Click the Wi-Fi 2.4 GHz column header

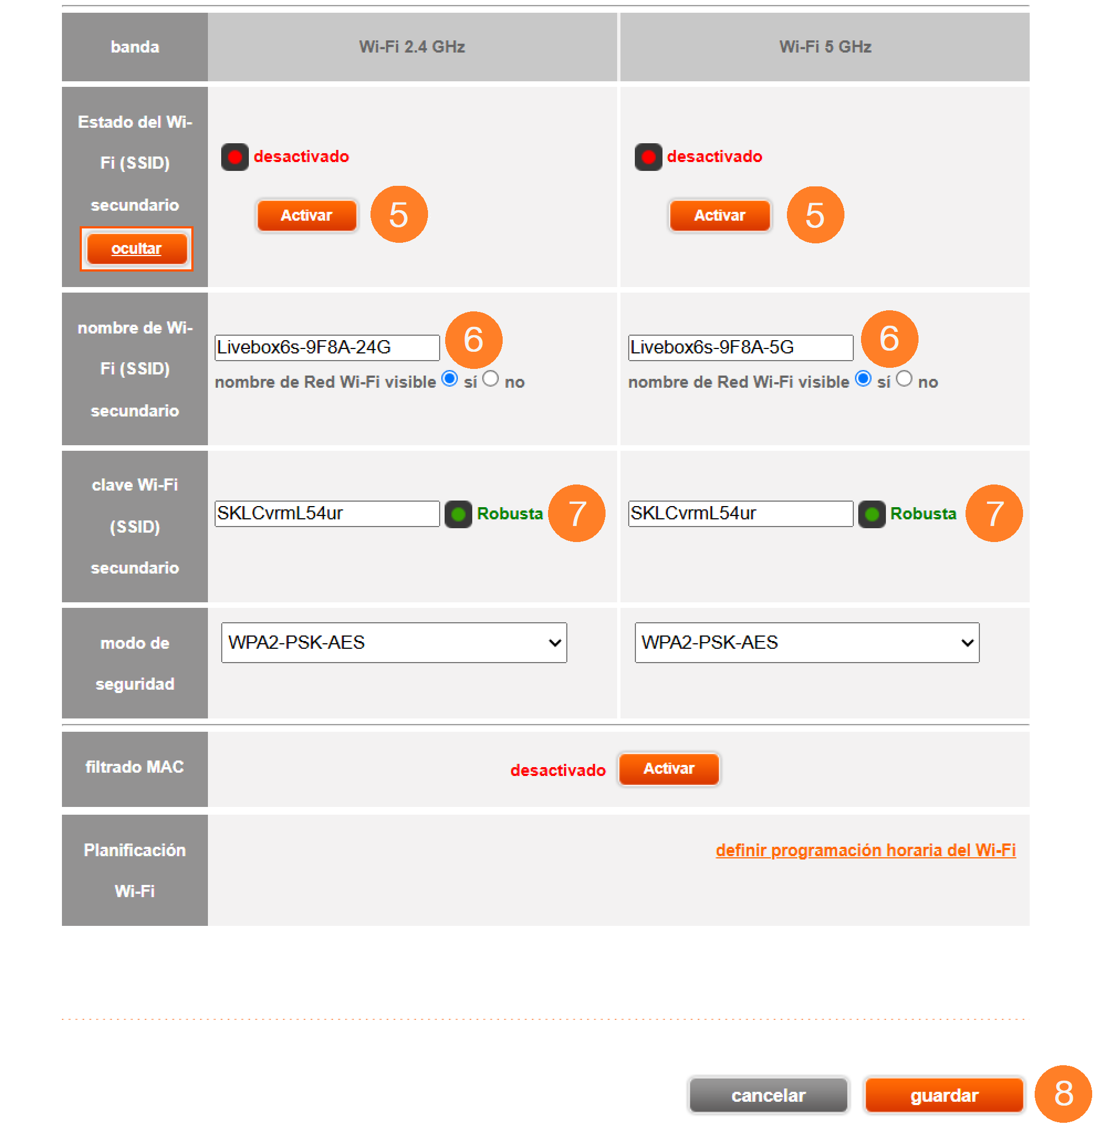coord(411,47)
